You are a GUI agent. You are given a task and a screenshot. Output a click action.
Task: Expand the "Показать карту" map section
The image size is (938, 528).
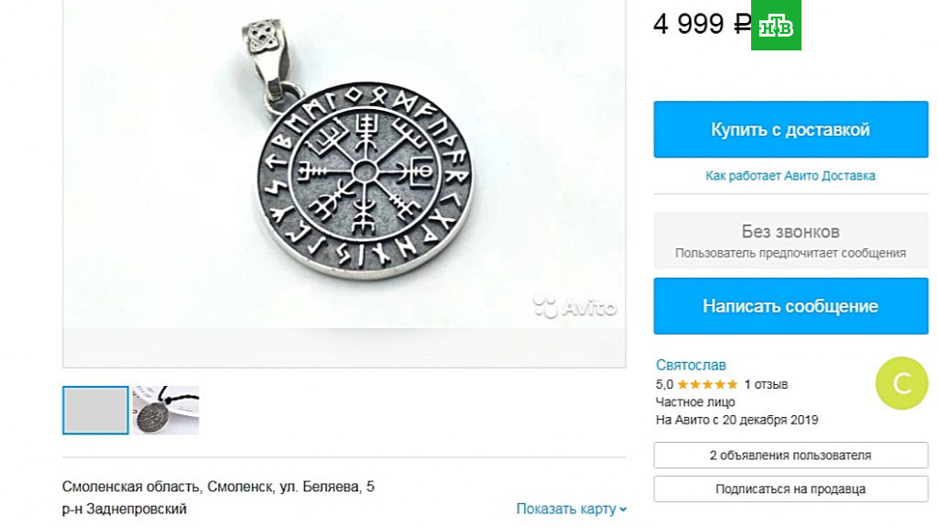click(x=565, y=509)
